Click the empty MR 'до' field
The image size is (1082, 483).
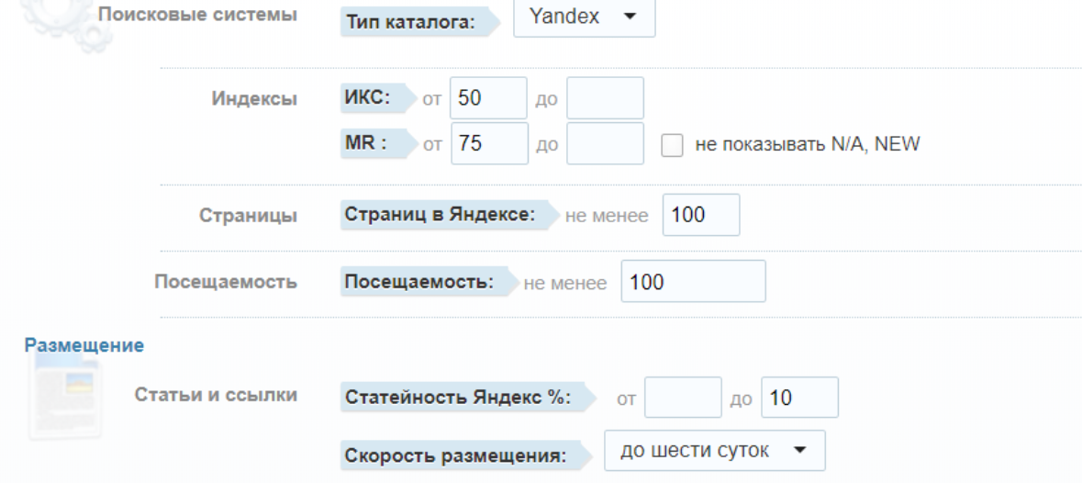coord(605,143)
